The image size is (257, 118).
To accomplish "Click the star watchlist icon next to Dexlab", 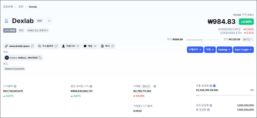I will 49,21.
